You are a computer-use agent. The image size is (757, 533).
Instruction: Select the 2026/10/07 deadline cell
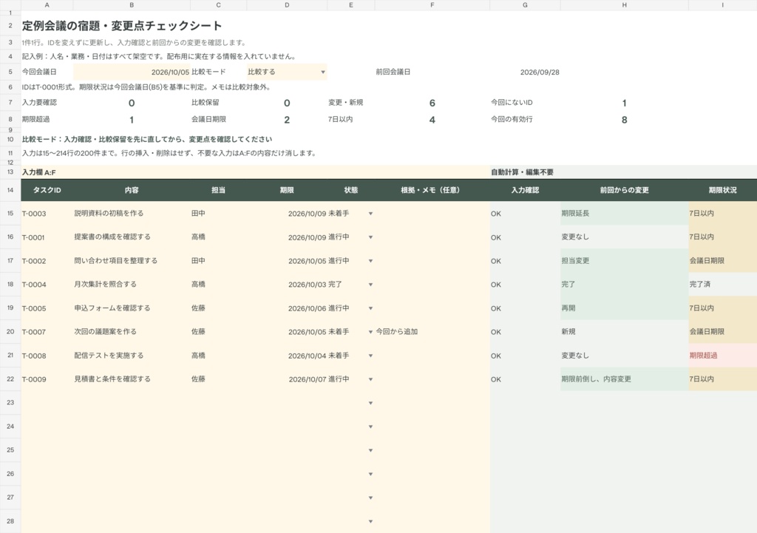pos(287,379)
